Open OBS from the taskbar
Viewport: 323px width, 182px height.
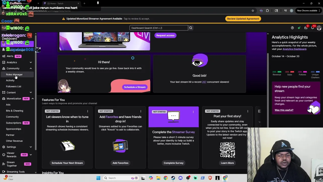[188, 178]
